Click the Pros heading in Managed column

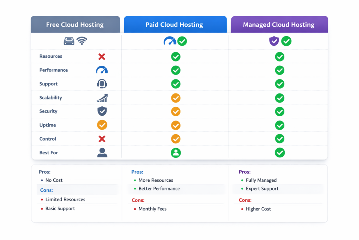245,172
